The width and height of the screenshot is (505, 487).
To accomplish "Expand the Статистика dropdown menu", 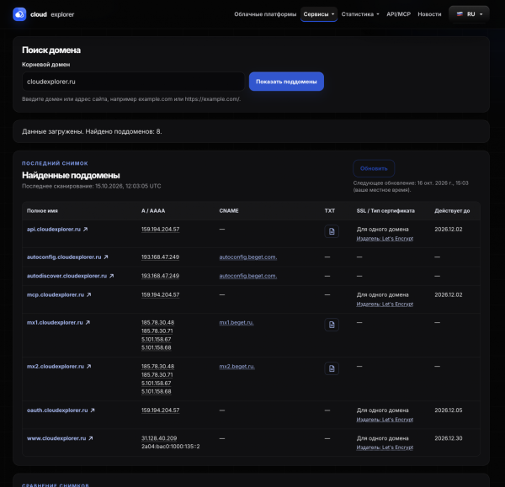I will point(360,14).
